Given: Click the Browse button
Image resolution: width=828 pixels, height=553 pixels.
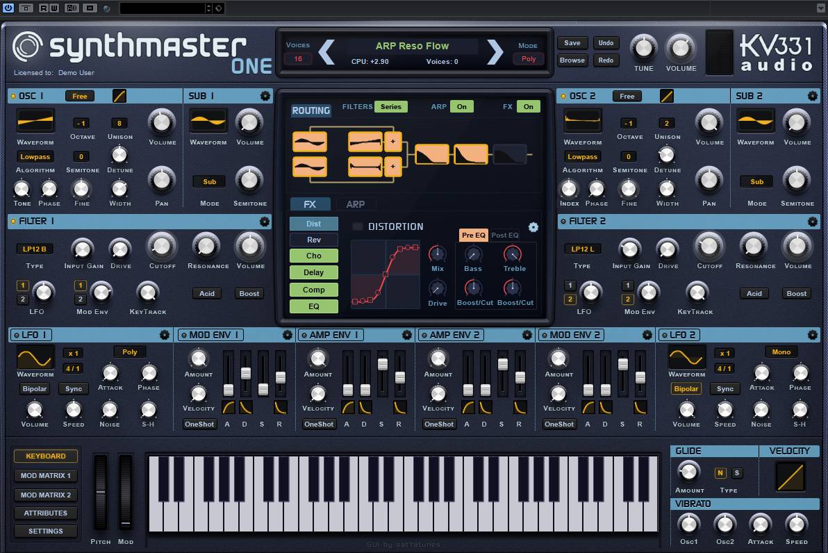Looking at the screenshot, I should [572, 60].
